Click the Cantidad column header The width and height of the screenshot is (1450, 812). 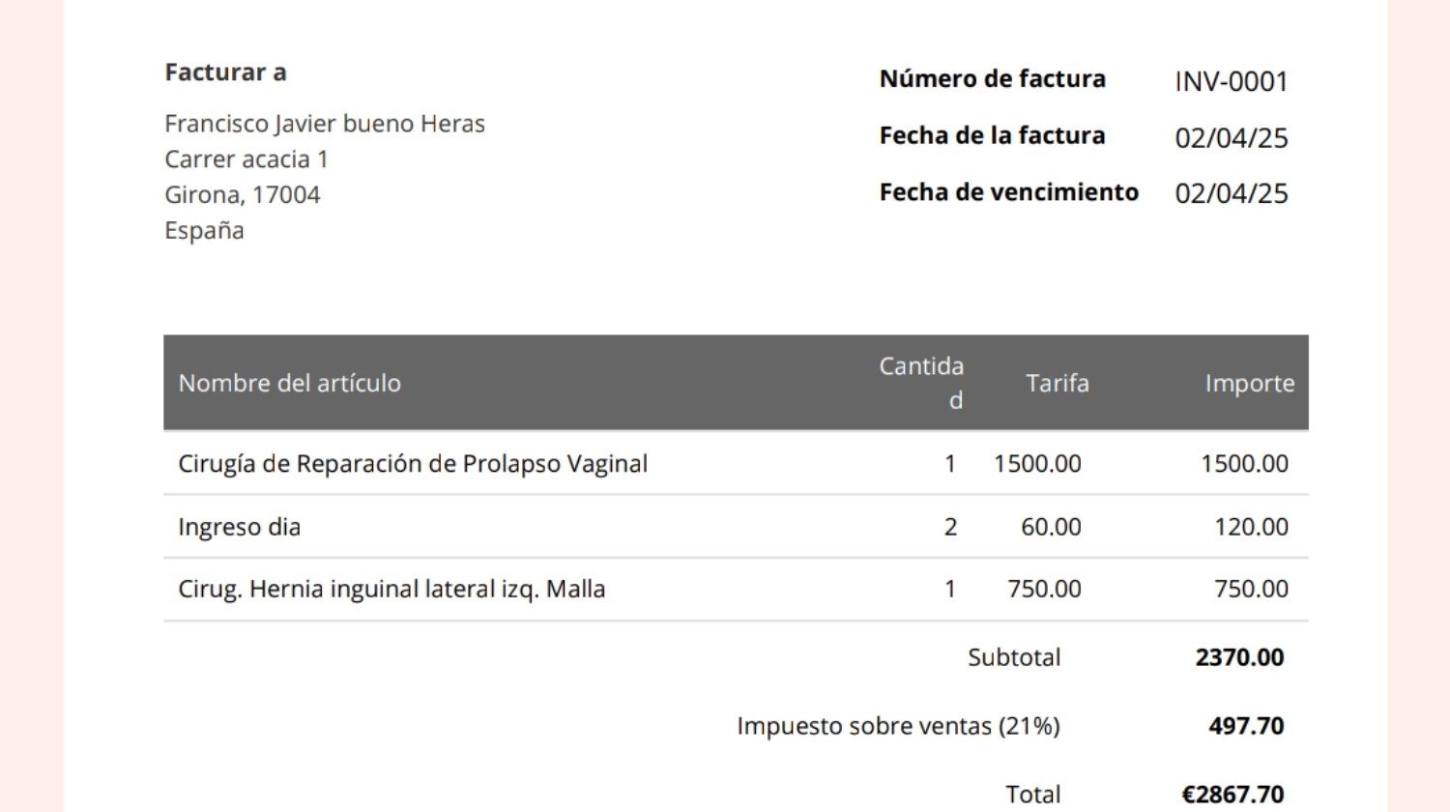point(921,383)
